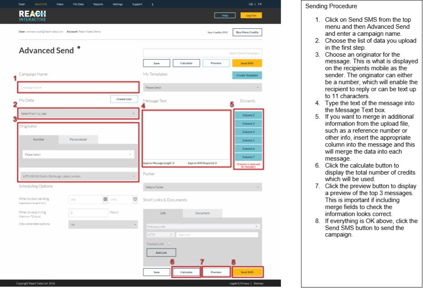Open the Select a Footer dropdown
The image size is (423, 288).
tap(202, 186)
